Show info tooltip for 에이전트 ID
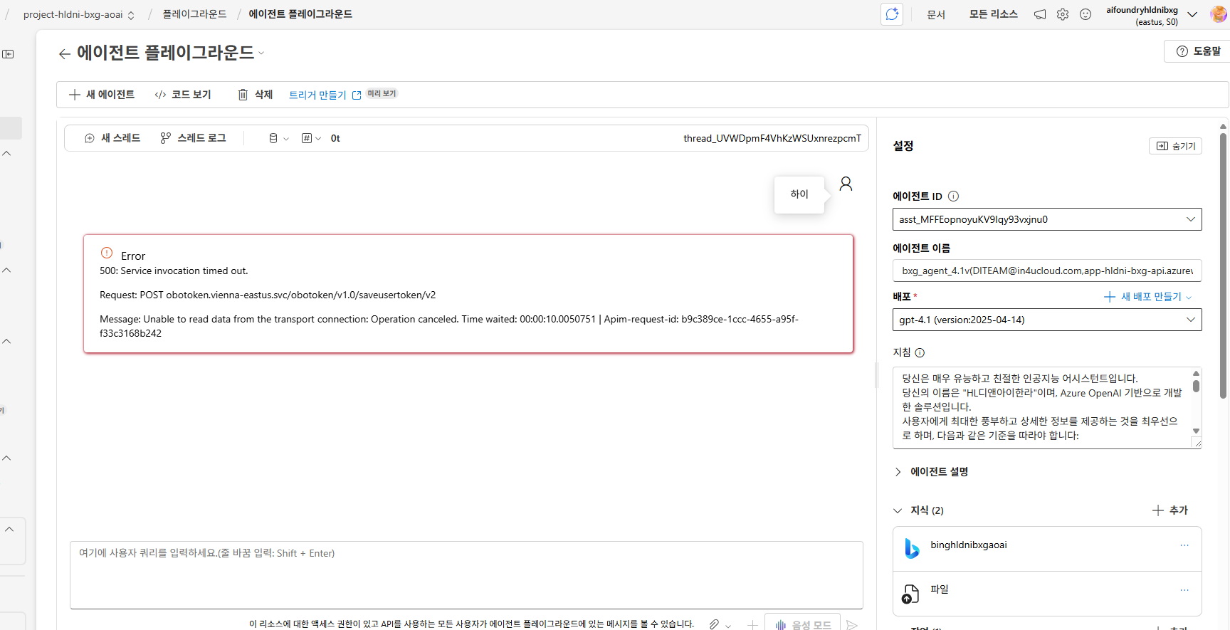The width and height of the screenshot is (1230, 630). [x=953, y=196]
